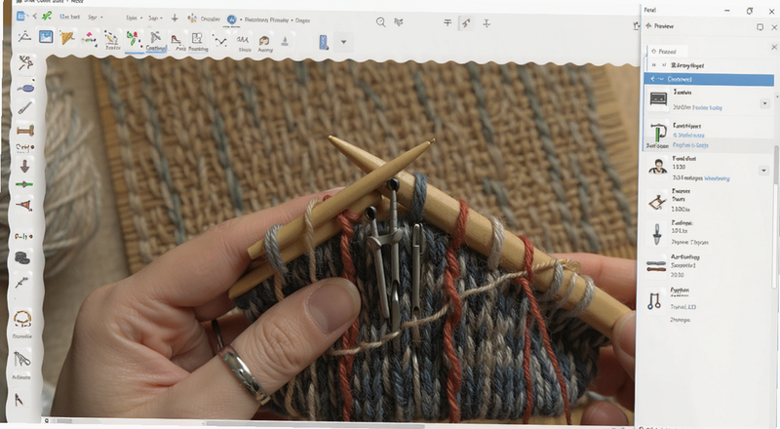Select the blue bowl tool in left sidebar
780x429 pixels.
25,88
